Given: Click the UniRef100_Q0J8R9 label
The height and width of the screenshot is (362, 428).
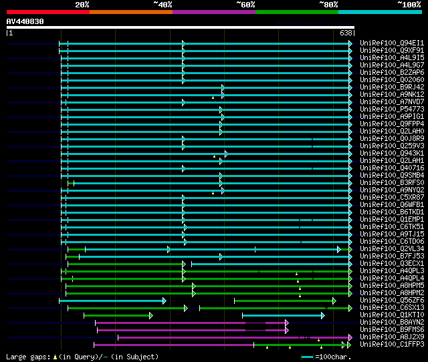Looking at the screenshot, I should (392, 139).
